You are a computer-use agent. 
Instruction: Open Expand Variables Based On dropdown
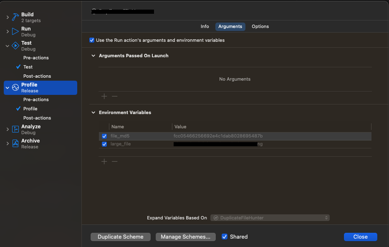[270, 218]
